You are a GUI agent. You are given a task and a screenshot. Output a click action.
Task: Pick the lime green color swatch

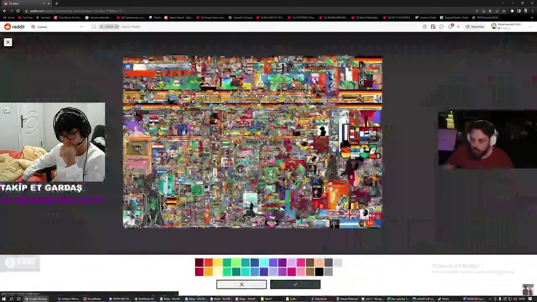236,263
